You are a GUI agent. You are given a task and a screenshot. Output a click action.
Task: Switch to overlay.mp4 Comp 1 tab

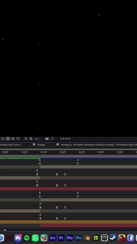click(x=11, y=145)
